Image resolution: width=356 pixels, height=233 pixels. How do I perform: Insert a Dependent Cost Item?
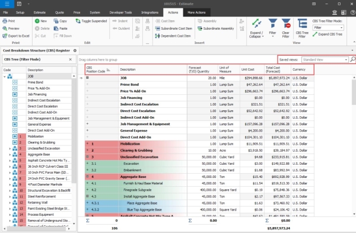[173, 36]
